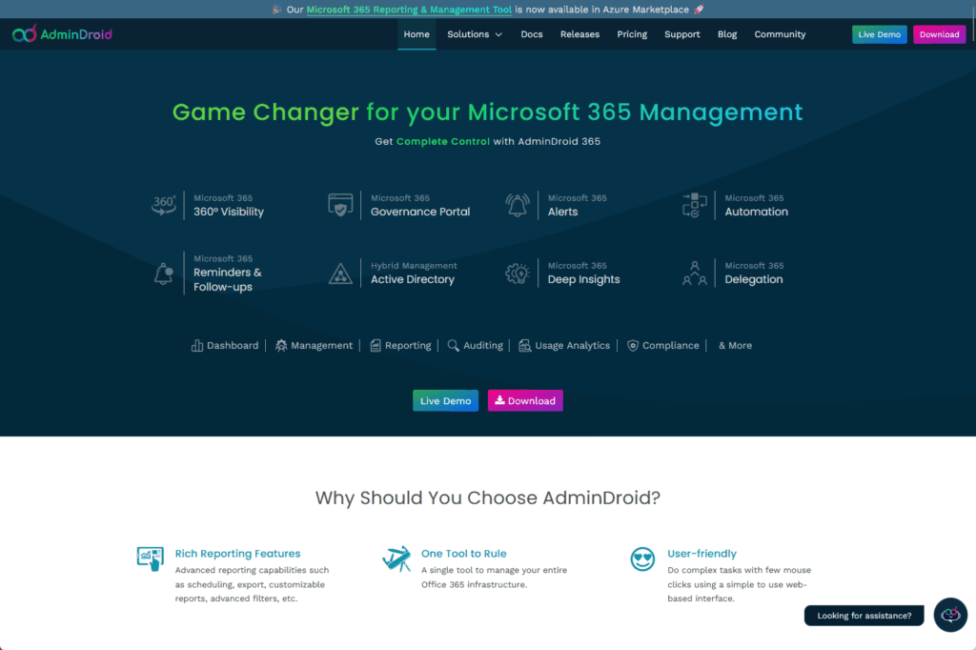Click the One Tool to Rule knife icon
The height and width of the screenshot is (650, 976).
(396, 559)
